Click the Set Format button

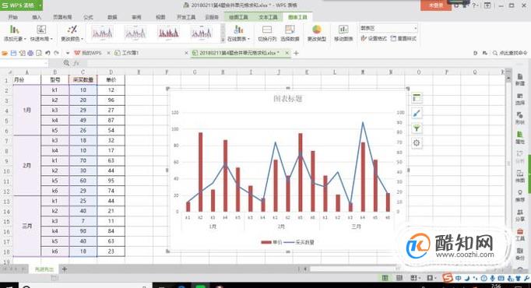pyautogui.click(x=374, y=39)
